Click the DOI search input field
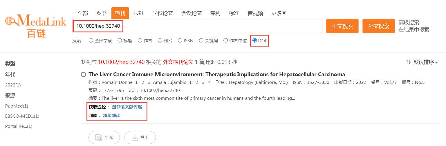 tap(197, 26)
